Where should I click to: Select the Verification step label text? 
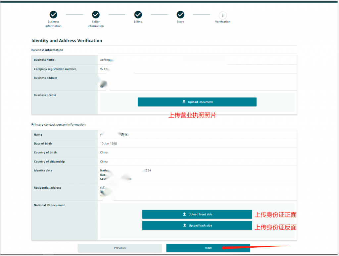[223, 22]
